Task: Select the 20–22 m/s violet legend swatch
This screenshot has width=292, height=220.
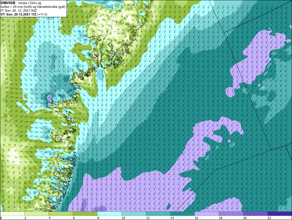Action: (x=255, y=214)
